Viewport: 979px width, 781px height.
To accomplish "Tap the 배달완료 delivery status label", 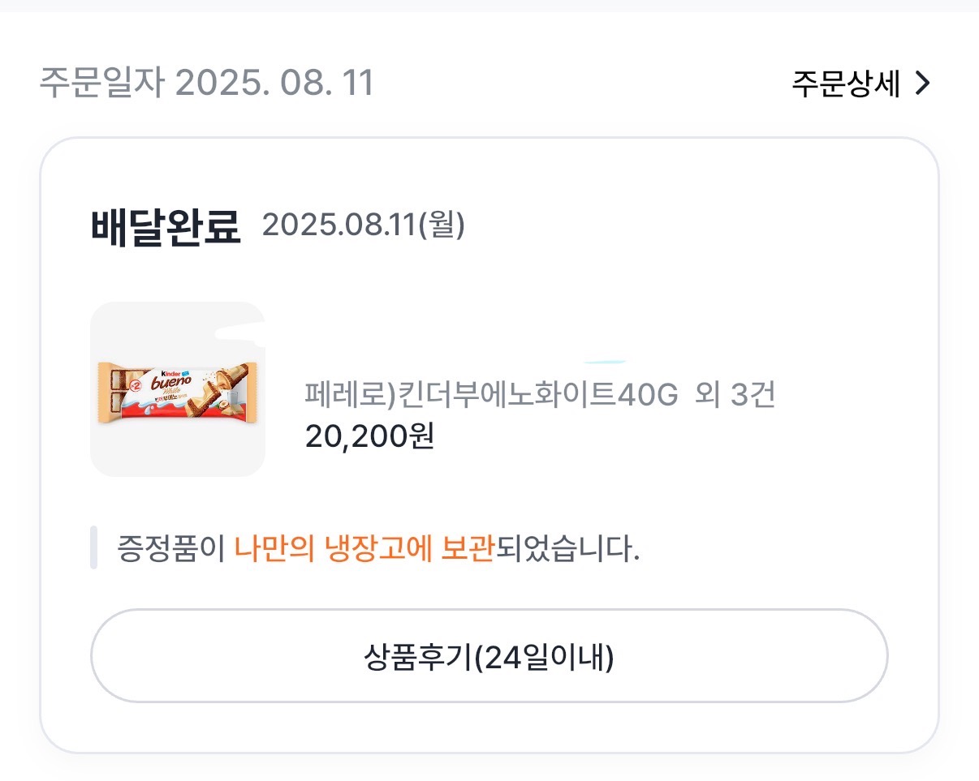I will tap(166, 228).
